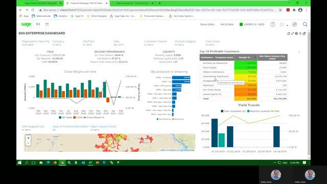The width and height of the screenshot is (327, 184).
Task: Open the SDUA Designer bookmark
Action: click(x=97, y=16)
